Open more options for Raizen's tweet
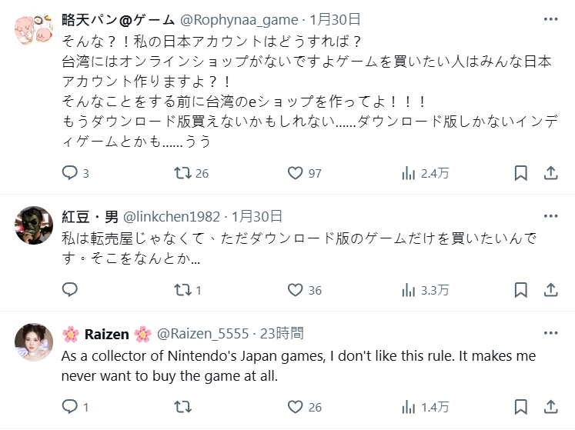This screenshot has width=575, height=430. pos(550,333)
